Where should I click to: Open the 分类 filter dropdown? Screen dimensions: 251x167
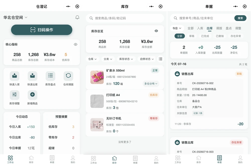pos(108,59)
